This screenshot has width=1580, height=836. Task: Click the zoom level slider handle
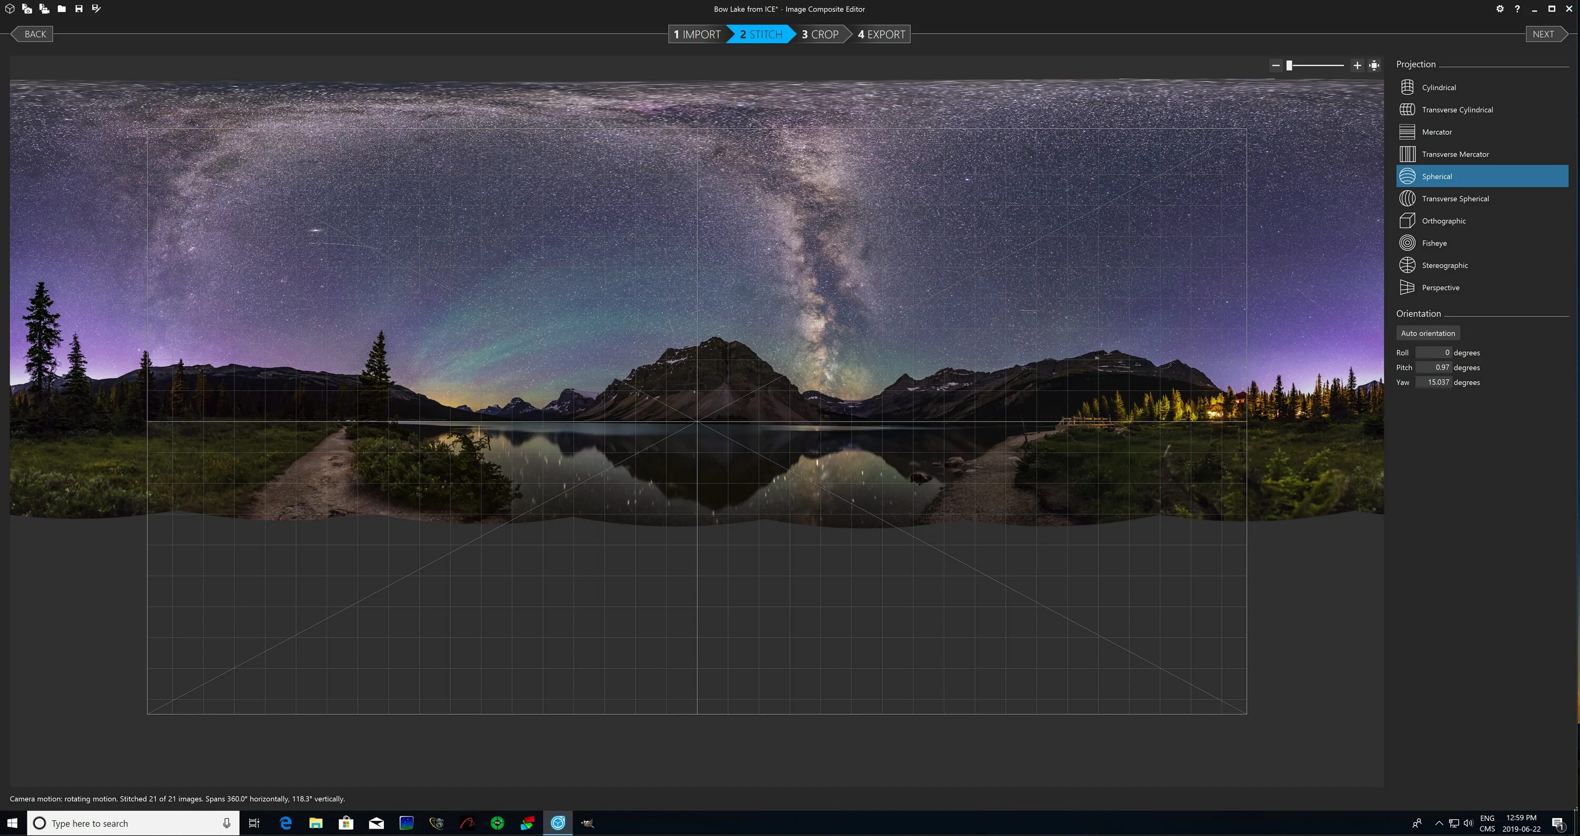tap(1289, 65)
